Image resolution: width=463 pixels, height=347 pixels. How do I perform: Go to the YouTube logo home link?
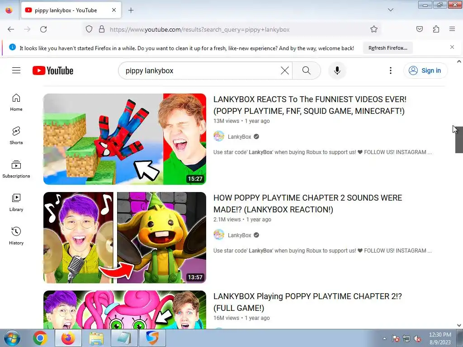(53, 70)
